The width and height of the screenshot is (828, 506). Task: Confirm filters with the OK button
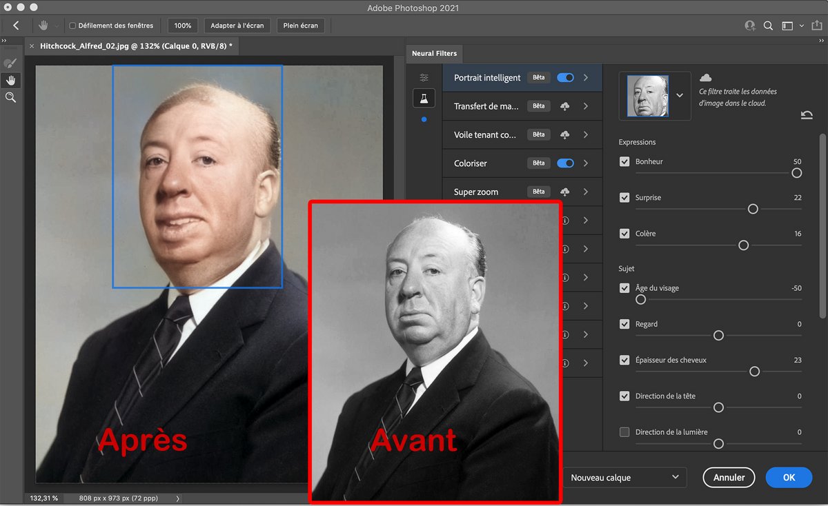coord(789,477)
